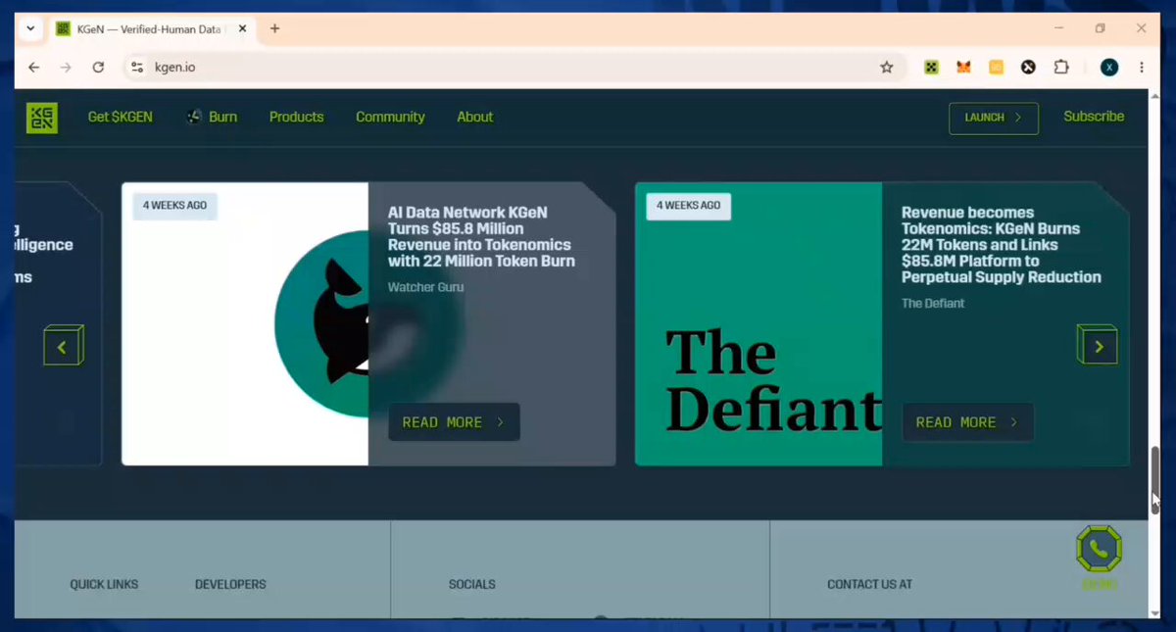Click the page's vertical scrollbar thumb
This screenshot has height=632, width=1176.
1155,480
